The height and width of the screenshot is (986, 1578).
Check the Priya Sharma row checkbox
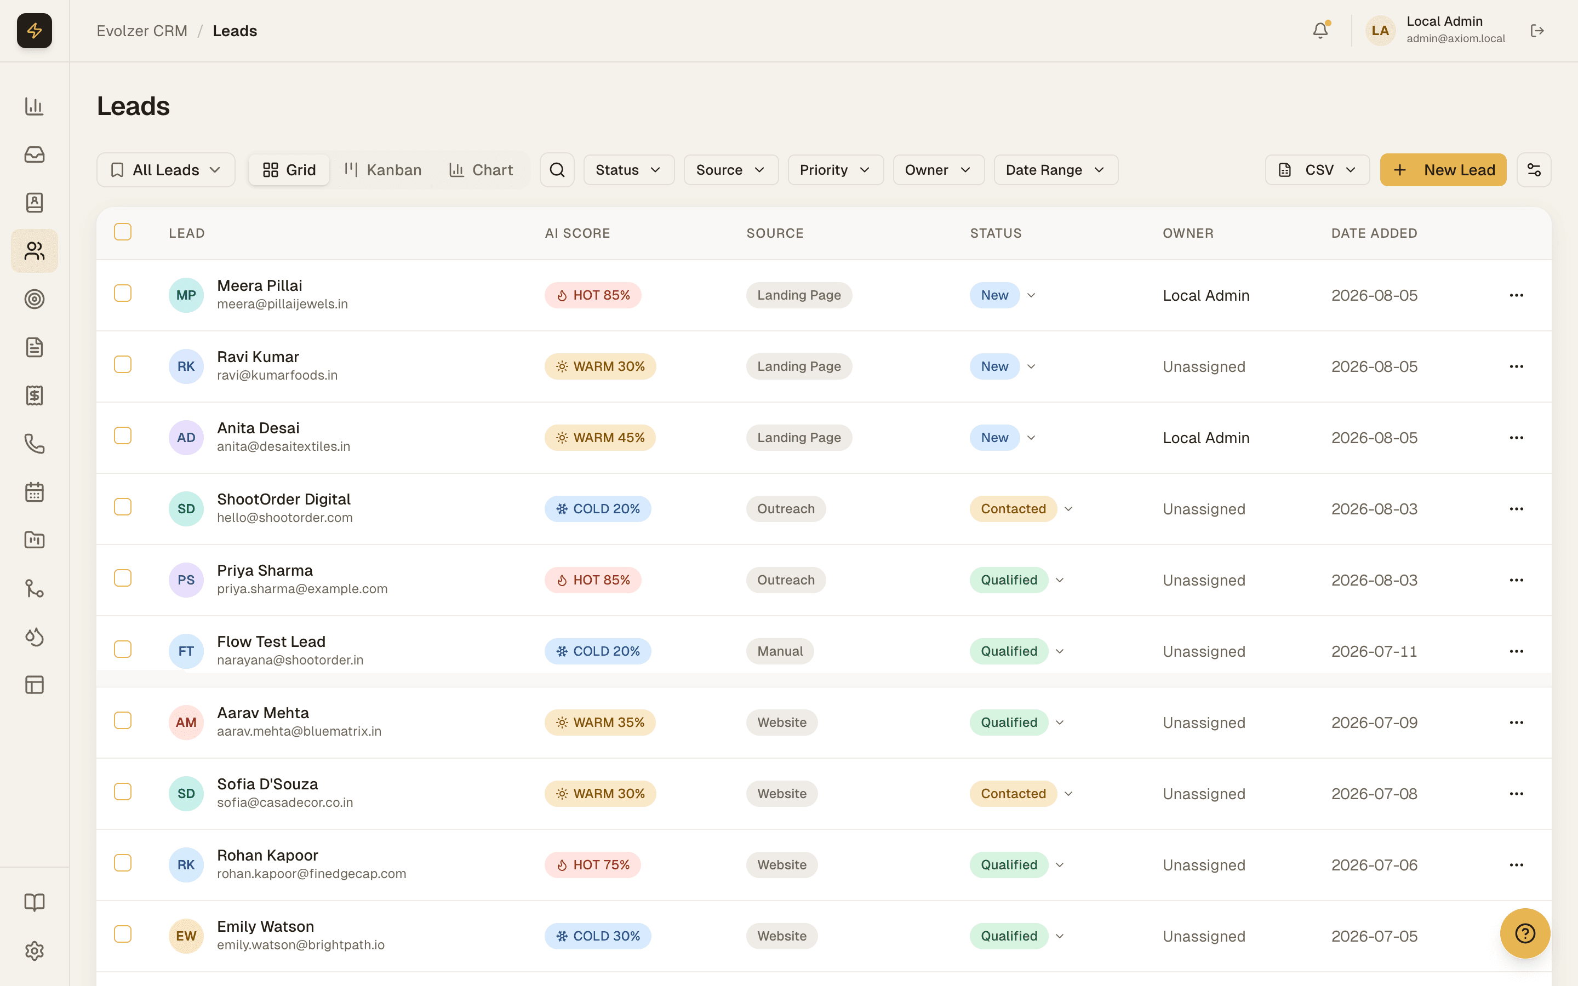(x=123, y=578)
